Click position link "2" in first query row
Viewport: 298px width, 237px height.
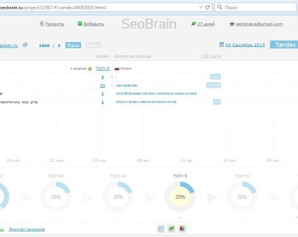[102, 77]
